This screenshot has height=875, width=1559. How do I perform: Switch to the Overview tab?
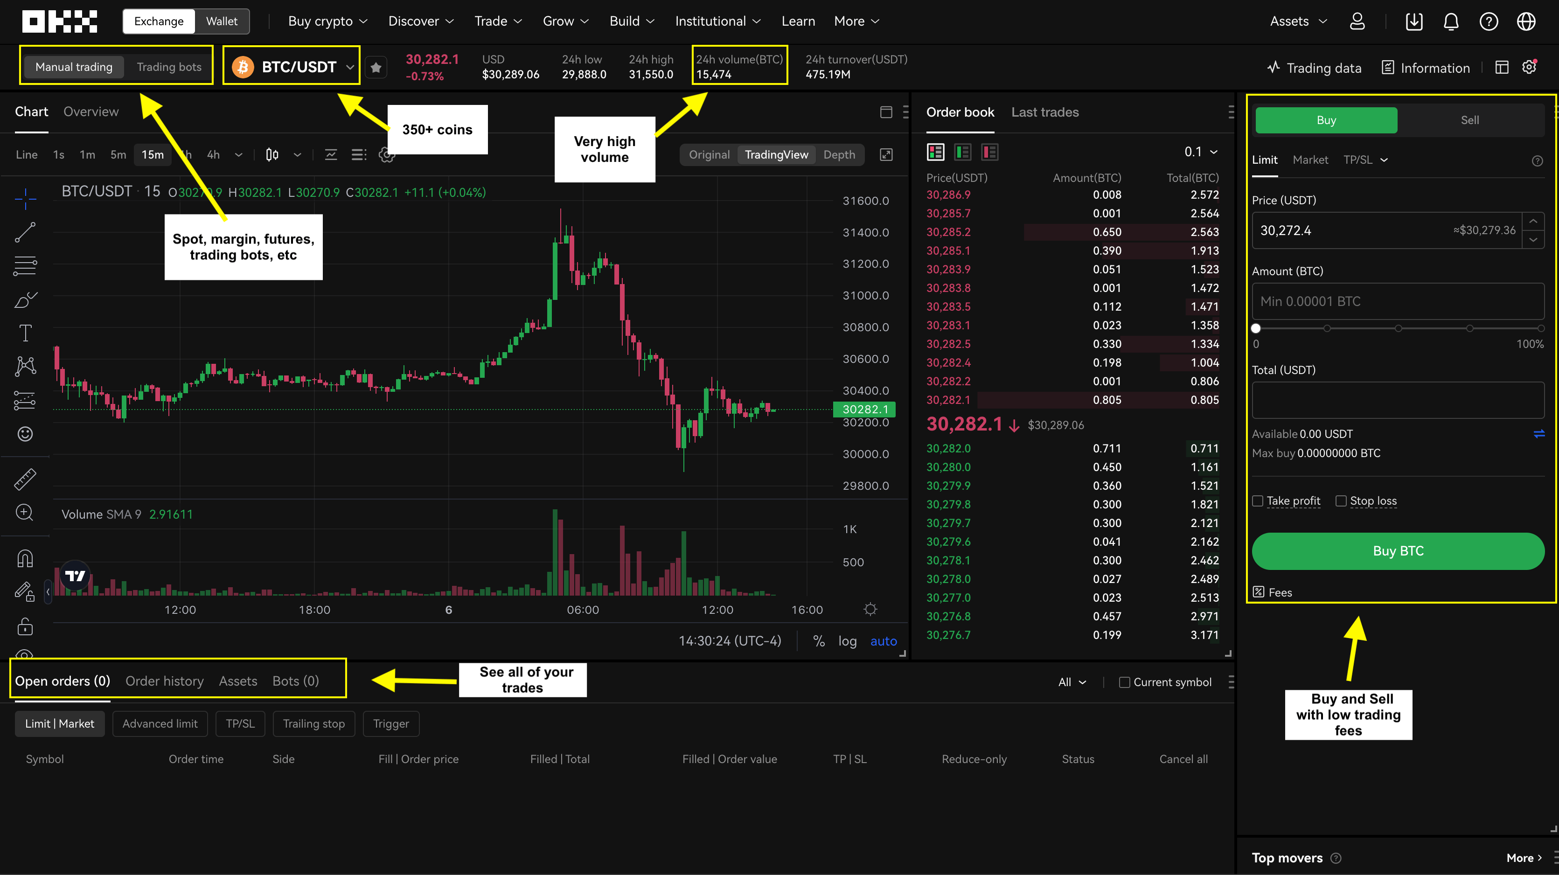(x=91, y=112)
